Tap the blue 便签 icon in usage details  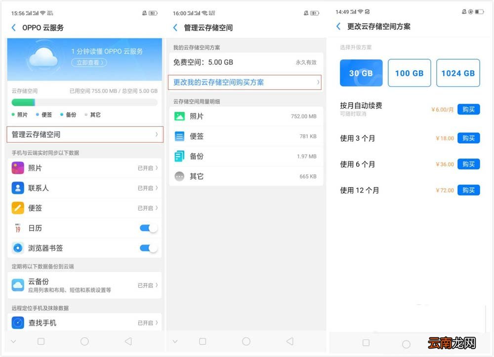[x=179, y=136]
